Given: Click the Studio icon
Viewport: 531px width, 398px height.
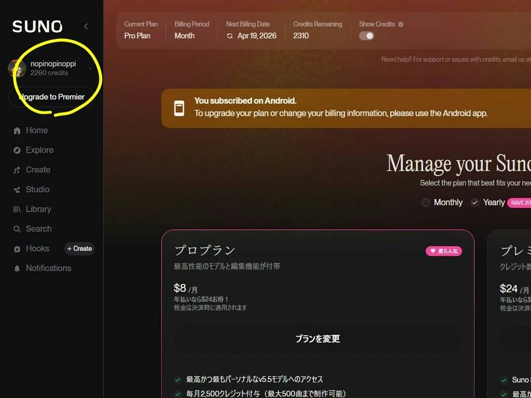Looking at the screenshot, I should coord(17,190).
